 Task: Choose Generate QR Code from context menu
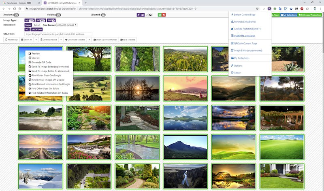coord(41,62)
